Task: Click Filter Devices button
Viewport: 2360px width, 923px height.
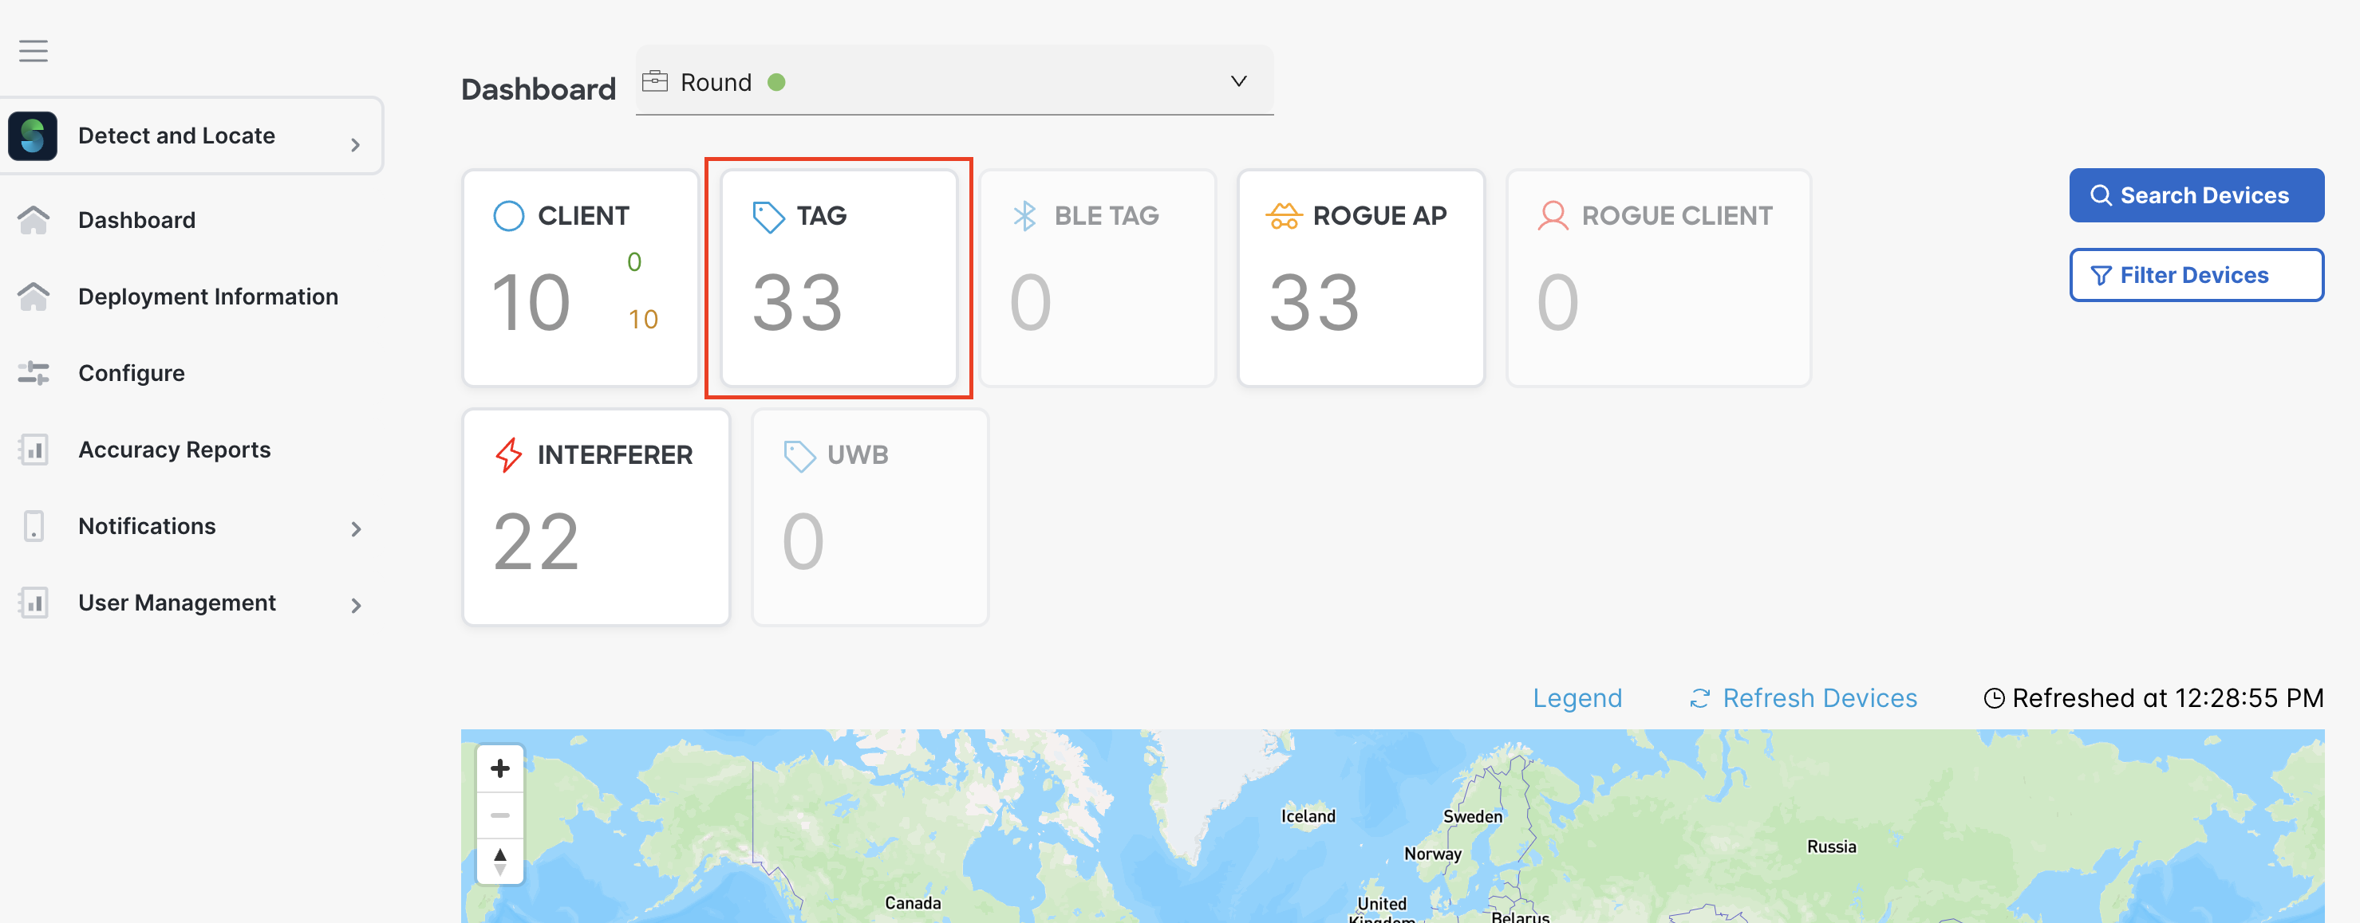Action: pos(2195,275)
